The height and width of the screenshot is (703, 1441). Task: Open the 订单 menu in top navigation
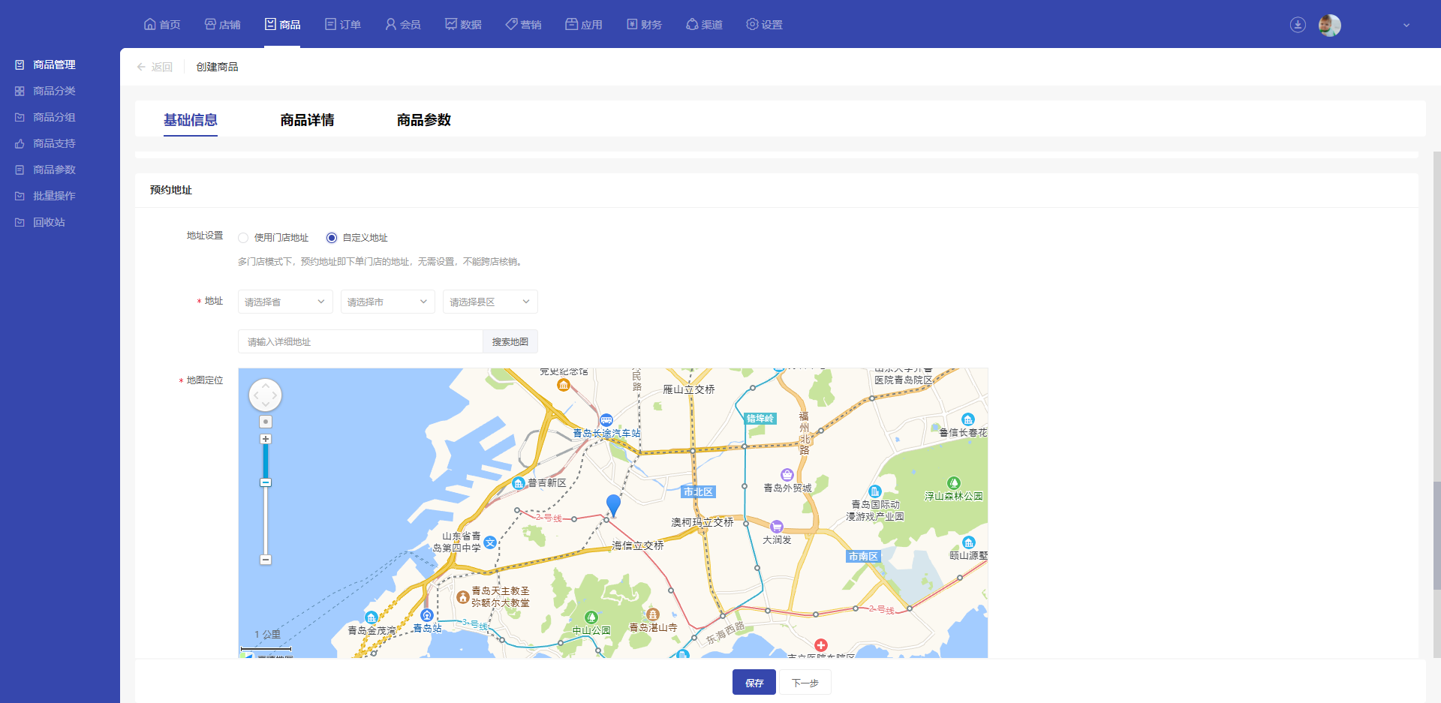pyautogui.click(x=343, y=25)
